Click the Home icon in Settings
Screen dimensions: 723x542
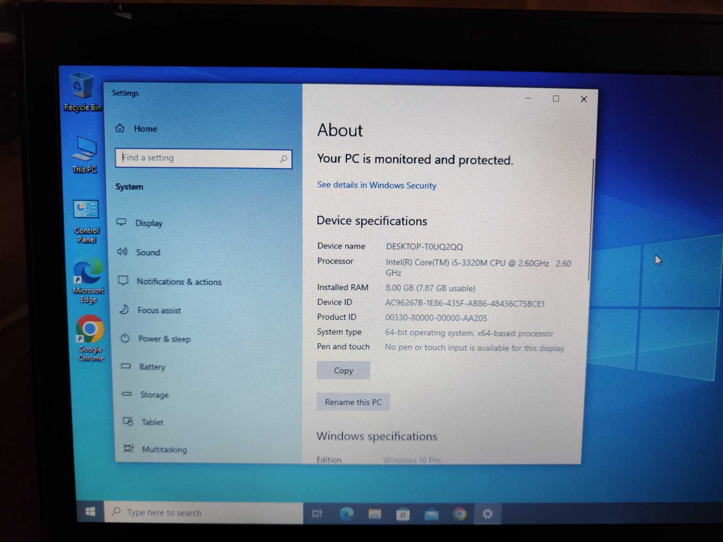coord(120,128)
